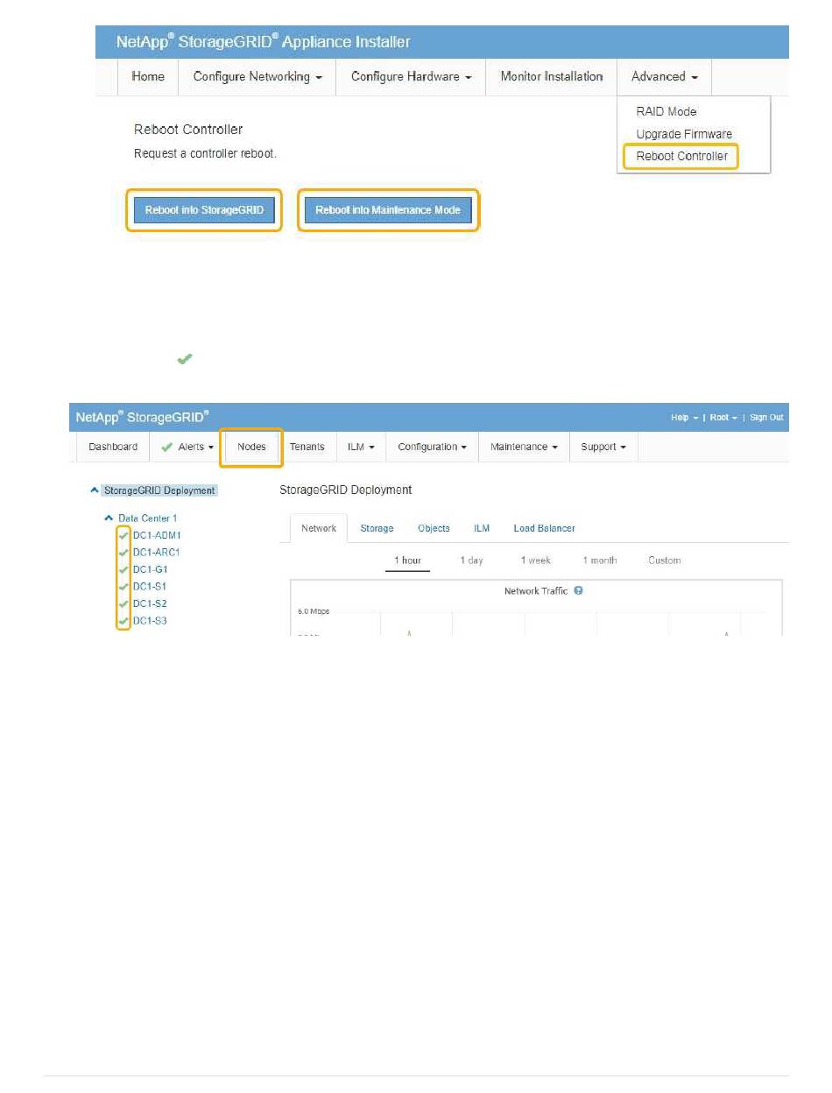832x1093 pixels.
Task: Select the Custom time range
Action: (665, 561)
